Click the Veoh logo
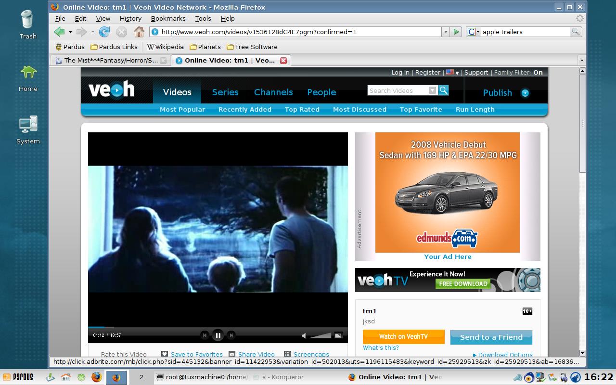This screenshot has height=385, width=616. (111, 90)
